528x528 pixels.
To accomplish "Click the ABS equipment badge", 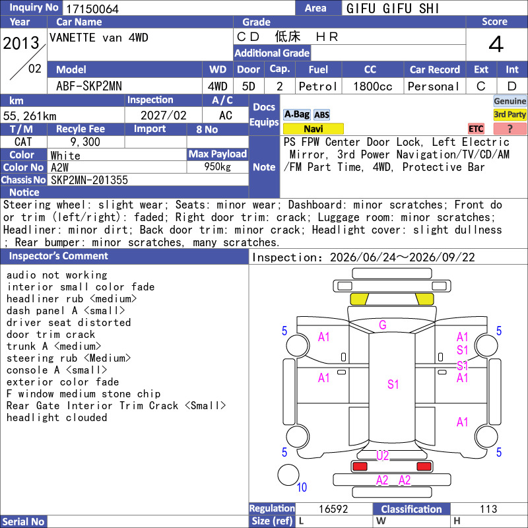I will click(x=321, y=115).
